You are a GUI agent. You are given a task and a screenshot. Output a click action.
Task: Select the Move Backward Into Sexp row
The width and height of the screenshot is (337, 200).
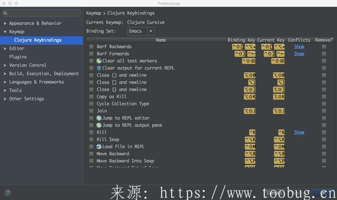tap(211, 161)
